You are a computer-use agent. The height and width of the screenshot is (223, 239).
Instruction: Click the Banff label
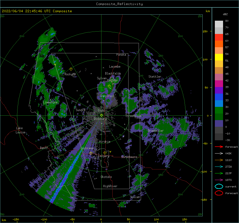(44, 148)
